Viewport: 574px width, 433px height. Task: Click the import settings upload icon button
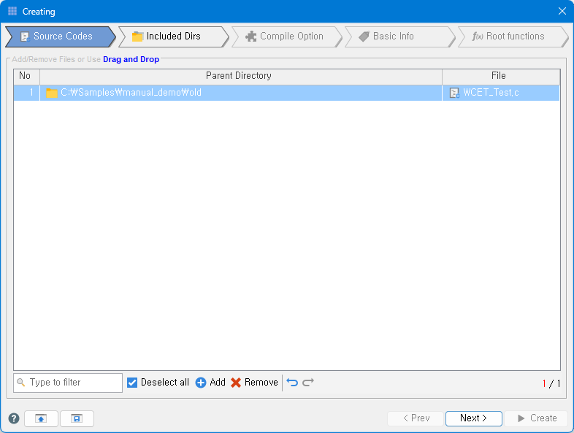click(41, 418)
